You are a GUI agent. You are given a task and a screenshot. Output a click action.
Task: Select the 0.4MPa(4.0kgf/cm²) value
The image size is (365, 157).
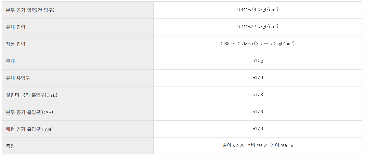(x=258, y=10)
